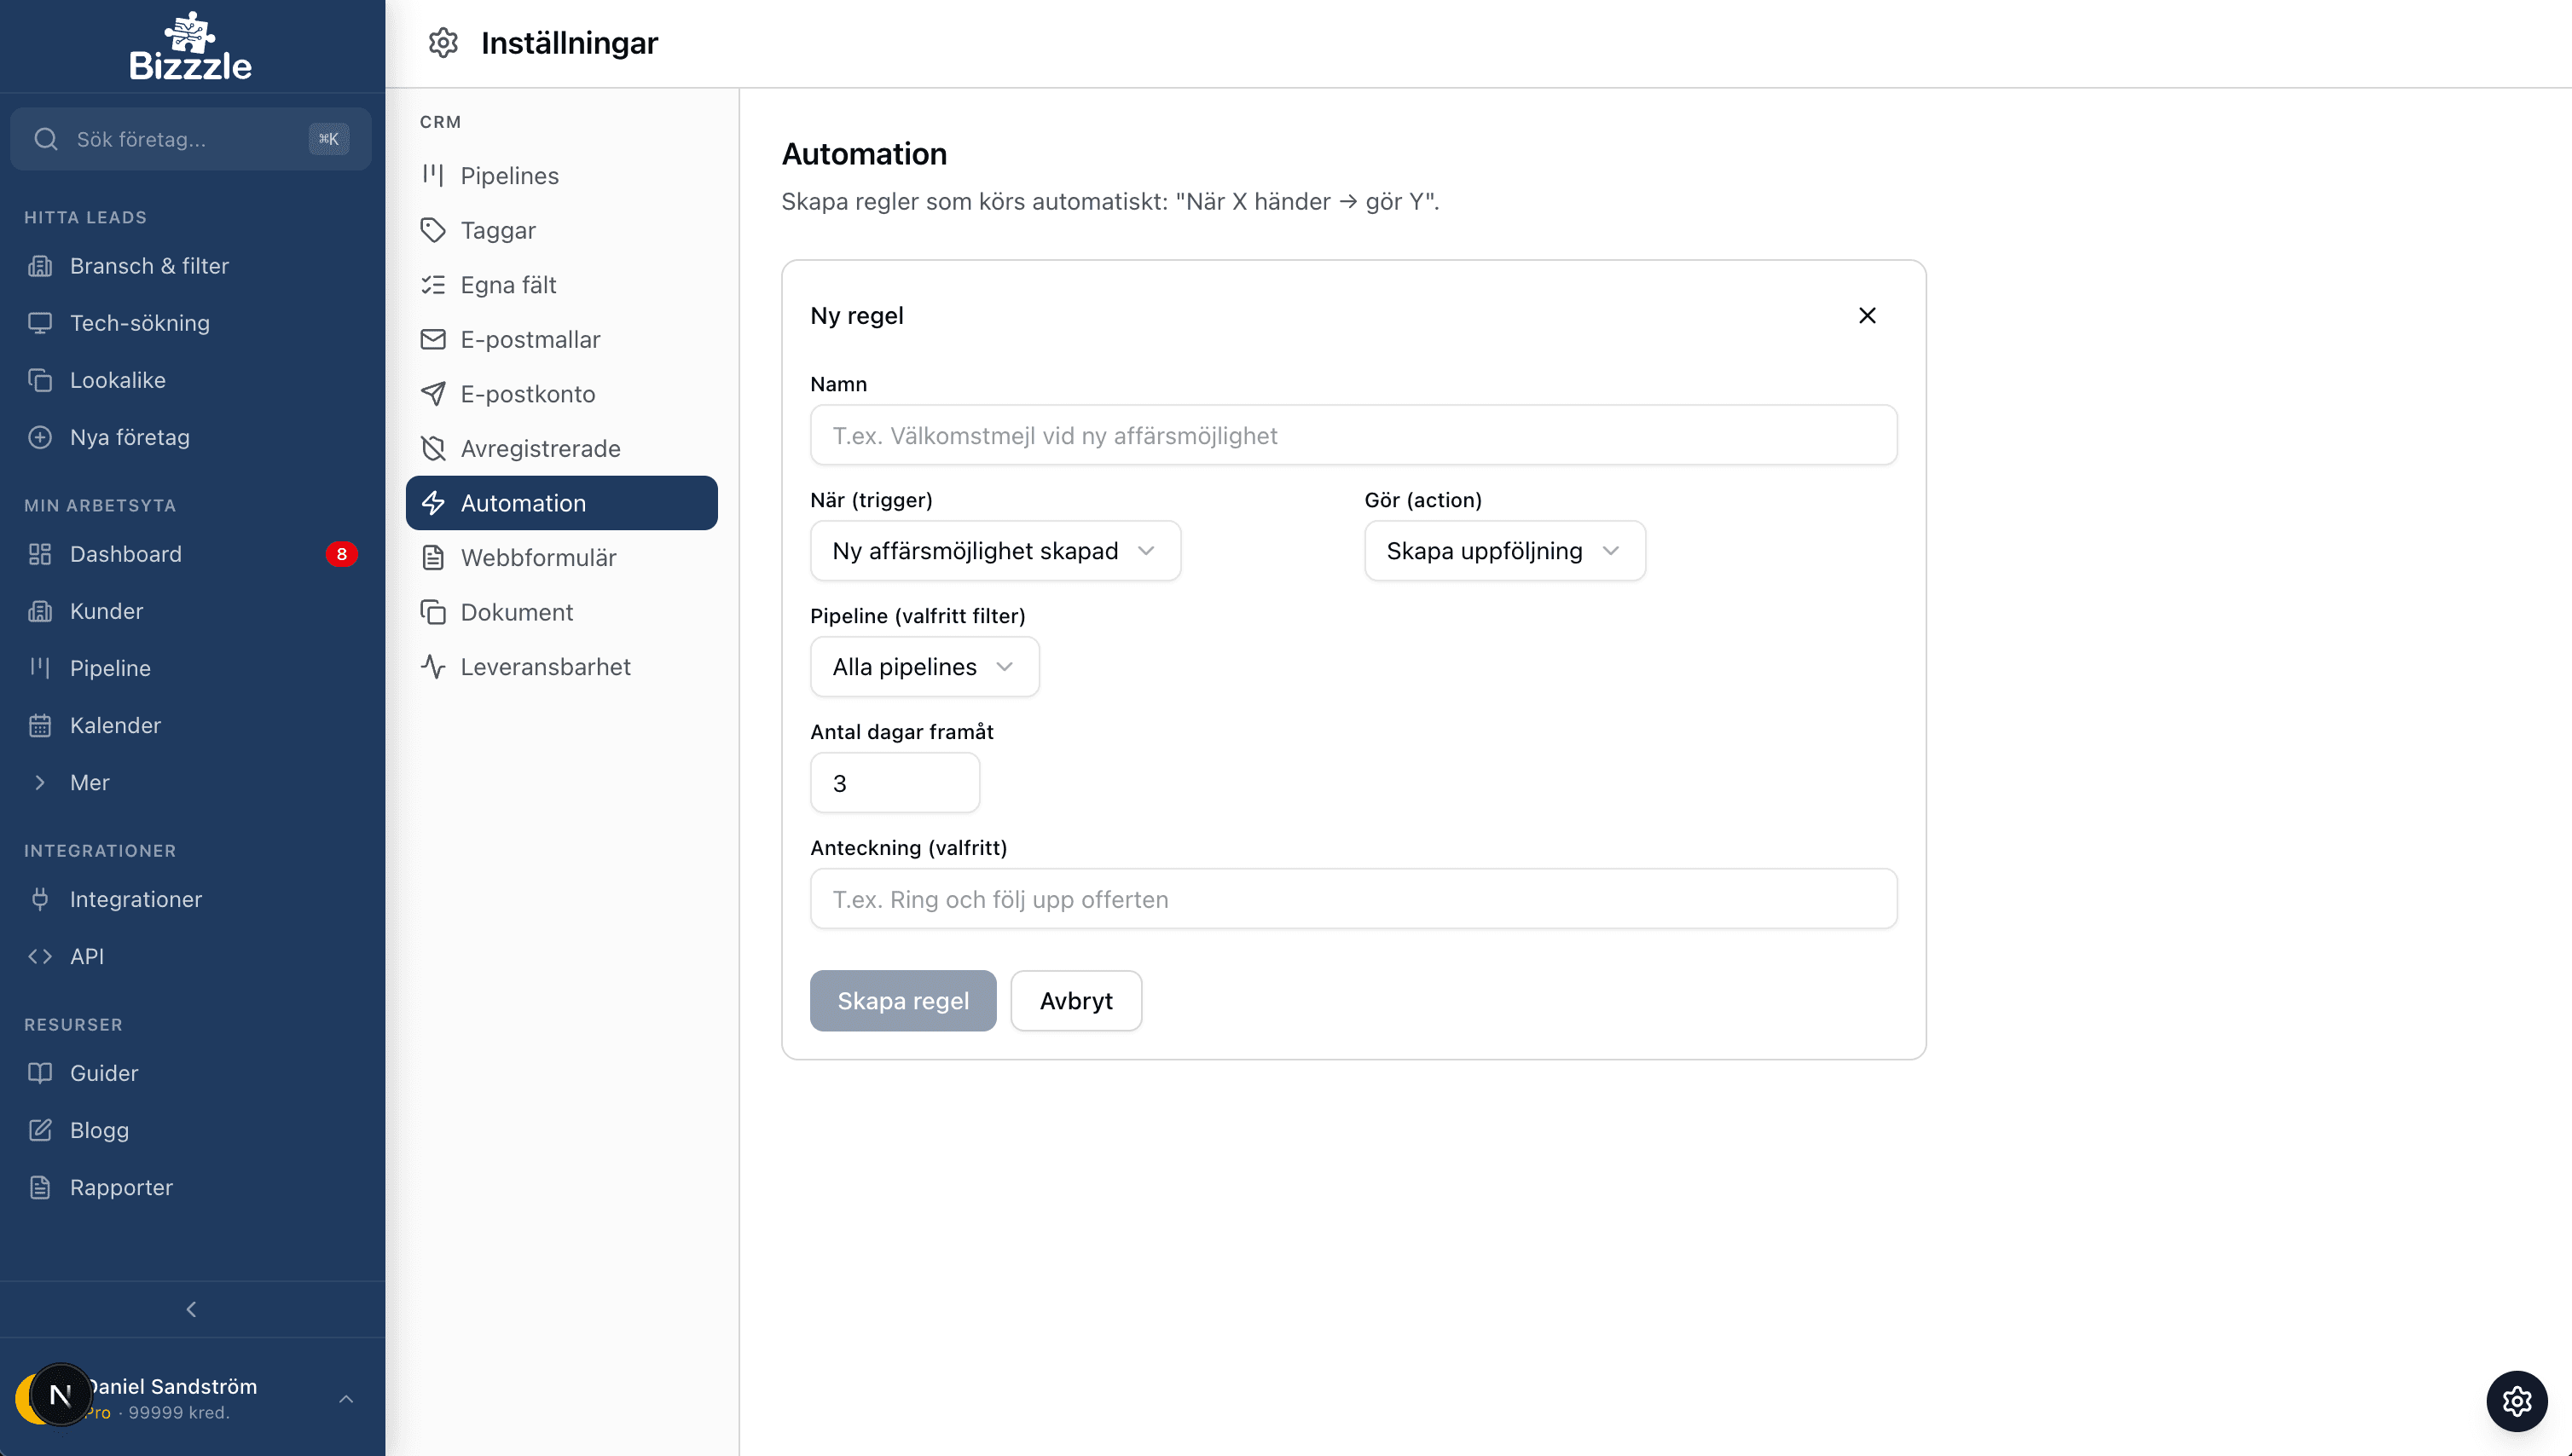The width and height of the screenshot is (2572, 1456).
Task: Open the Skapa uppföljning action dropdown
Action: [x=1503, y=550]
